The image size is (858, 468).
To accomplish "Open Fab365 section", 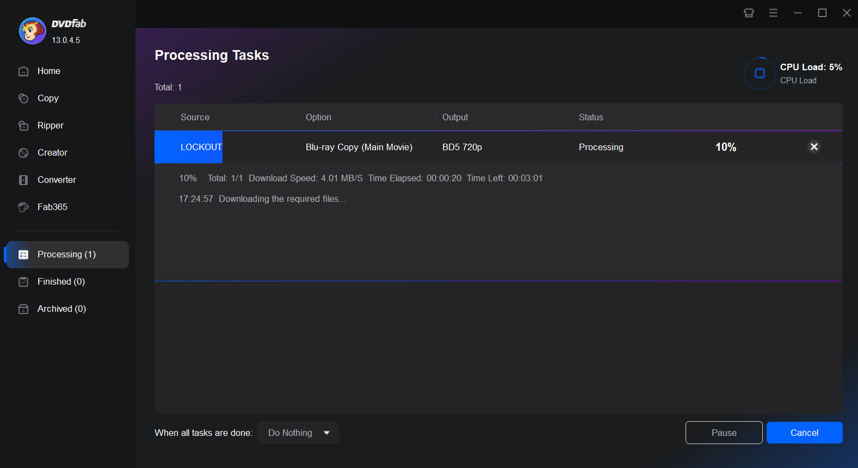I will tap(52, 207).
